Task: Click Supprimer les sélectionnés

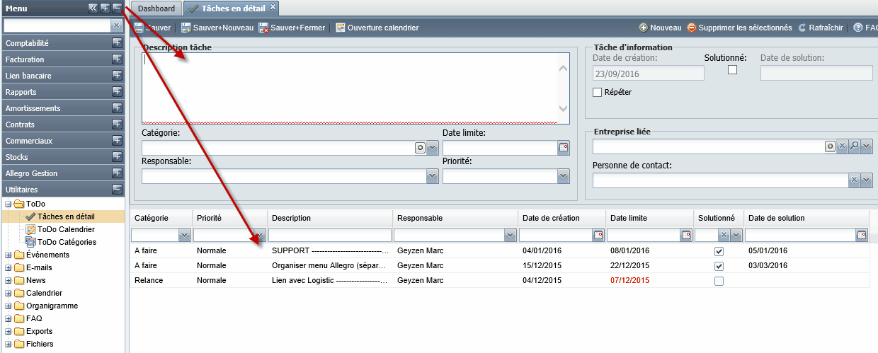Action: click(739, 28)
